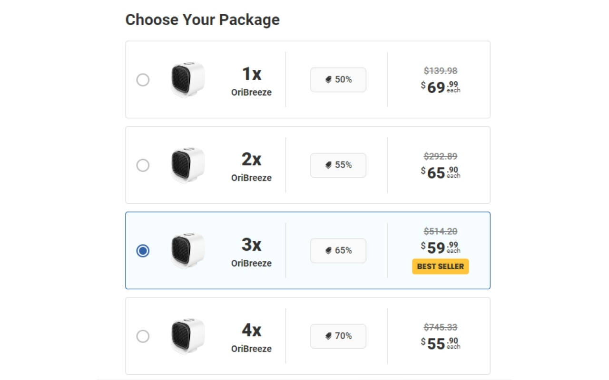The height and width of the screenshot is (380, 609).
Task: Click the 2x package product image
Action: click(187, 165)
